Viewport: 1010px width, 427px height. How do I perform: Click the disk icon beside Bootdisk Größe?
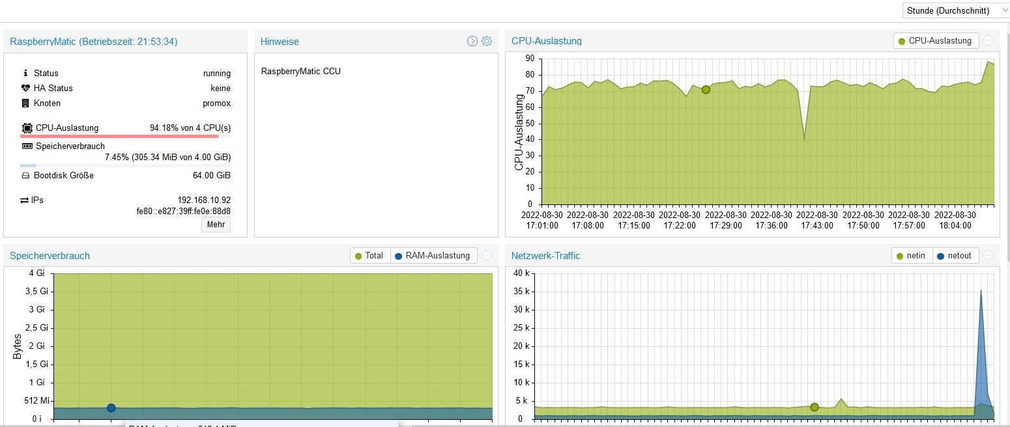pyautogui.click(x=26, y=175)
